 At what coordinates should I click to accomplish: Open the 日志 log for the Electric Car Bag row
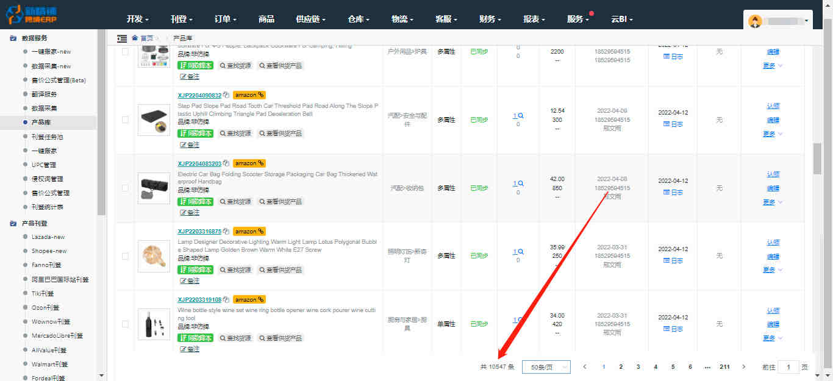click(673, 193)
